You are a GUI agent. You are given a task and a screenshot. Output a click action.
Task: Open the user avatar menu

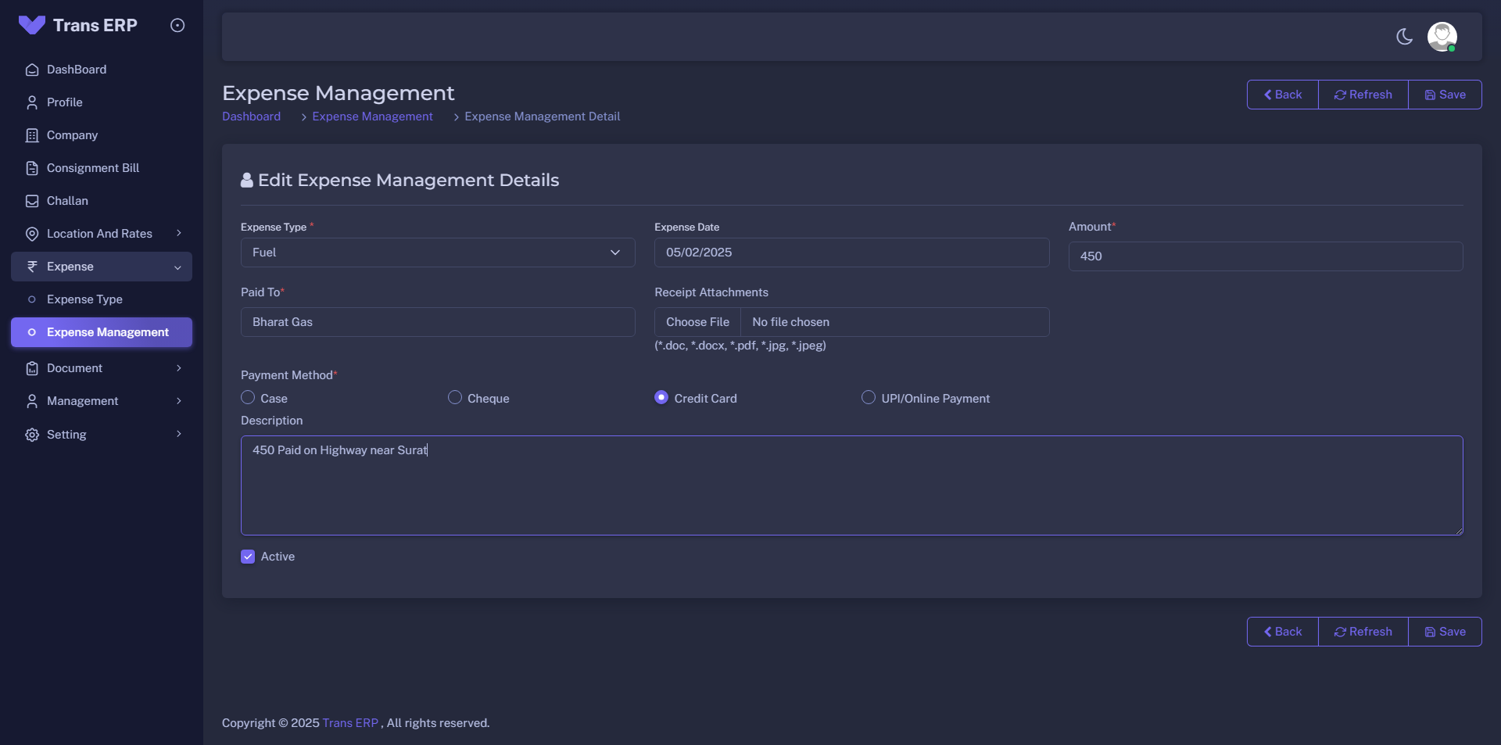pyautogui.click(x=1442, y=37)
